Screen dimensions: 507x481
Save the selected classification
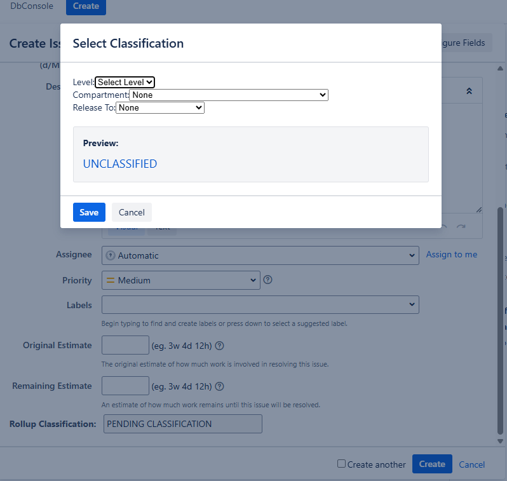(89, 212)
